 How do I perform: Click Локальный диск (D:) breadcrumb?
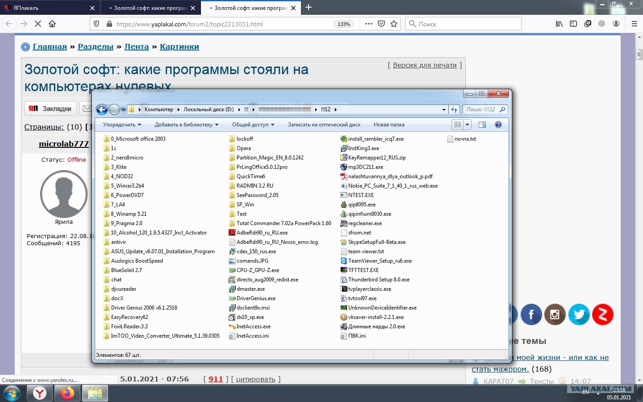(x=209, y=109)
